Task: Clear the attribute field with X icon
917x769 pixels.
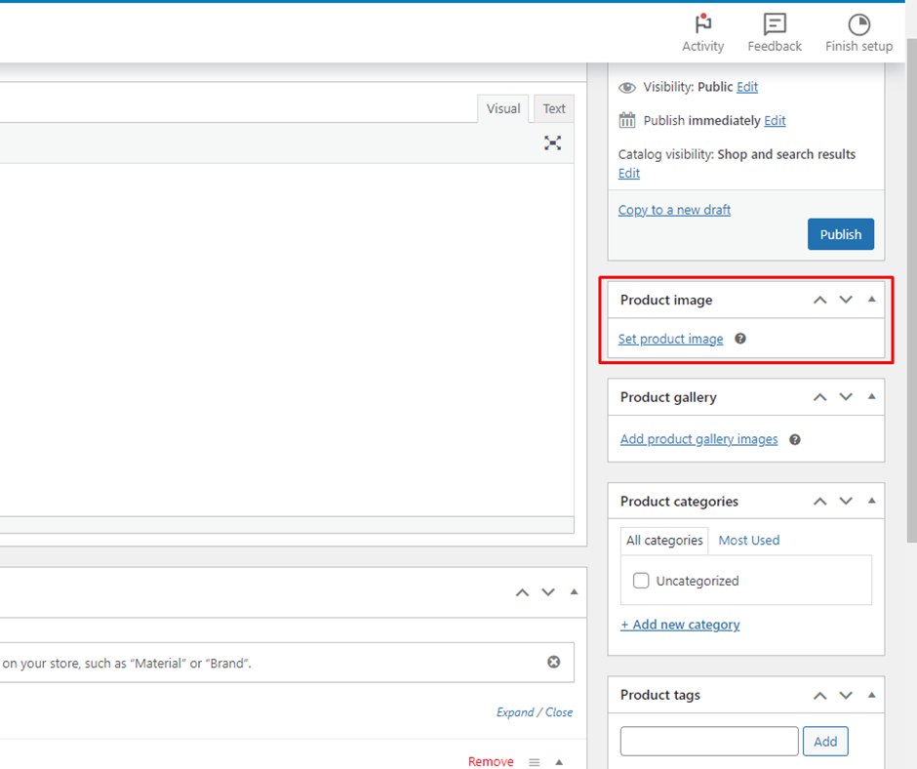Action: (x=554, y=663)
